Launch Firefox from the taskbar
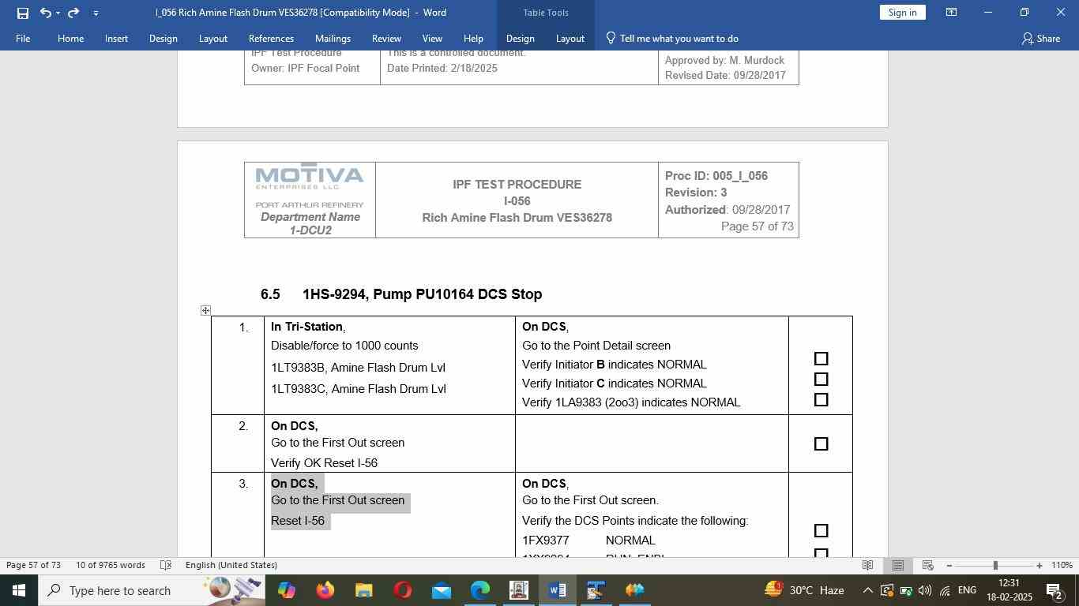Image resolution: width=1079 pixels, height=606 pixels. [x=325, y=590]
